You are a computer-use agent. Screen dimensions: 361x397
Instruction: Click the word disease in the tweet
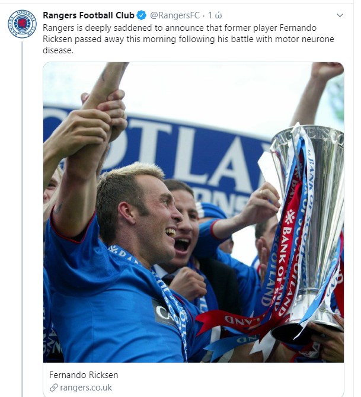[x=58, y=50]
